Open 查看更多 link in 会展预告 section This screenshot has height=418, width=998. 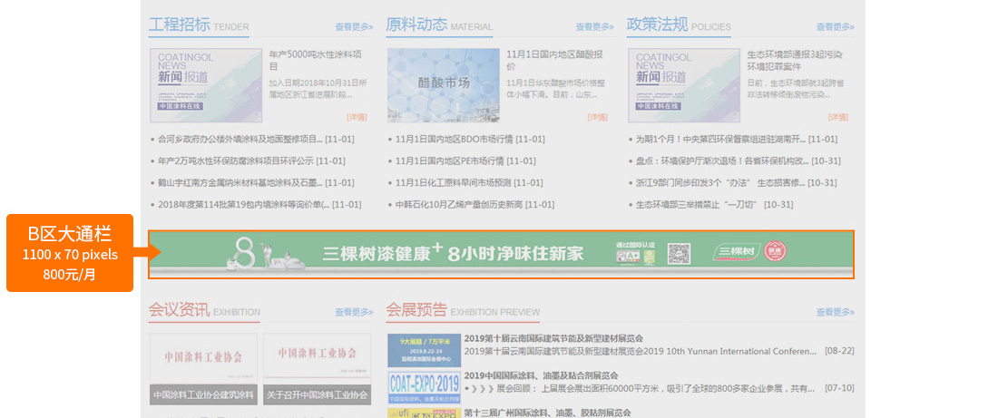pyautogui.click(x=835, y=313)
